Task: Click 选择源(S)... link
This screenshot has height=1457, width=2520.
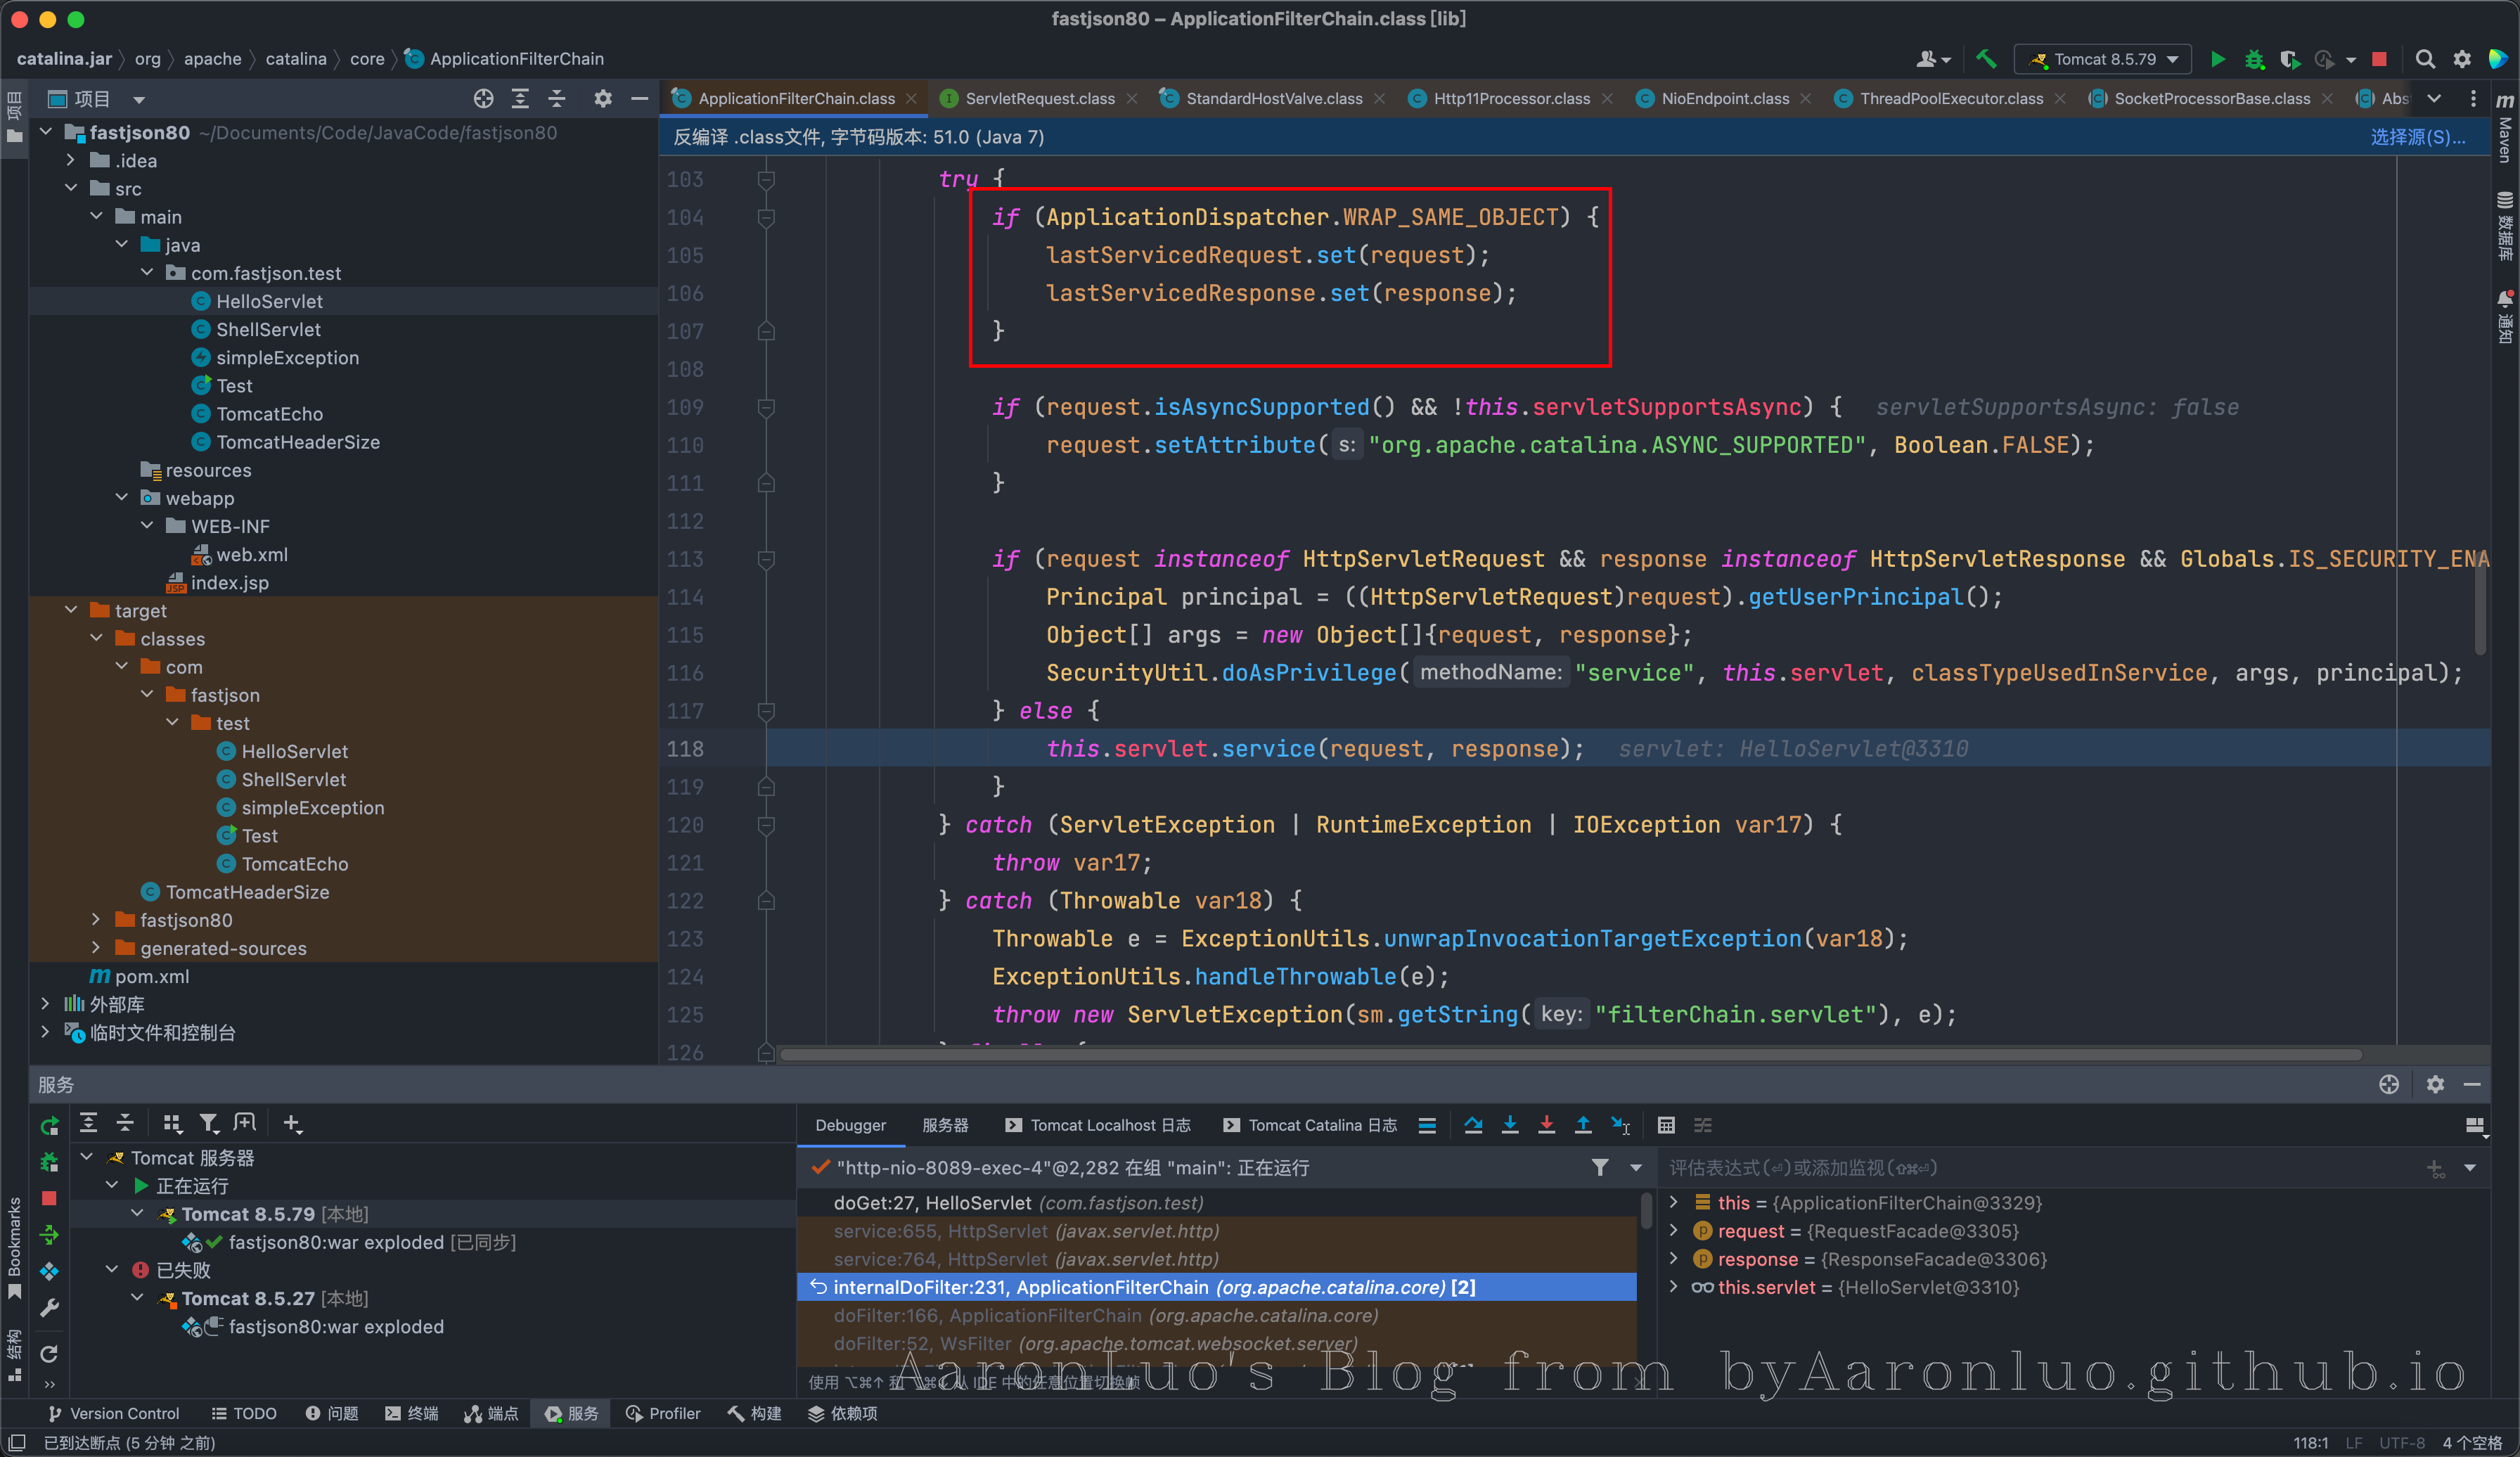Action: pyautogui.click(x=2418, y=137)
